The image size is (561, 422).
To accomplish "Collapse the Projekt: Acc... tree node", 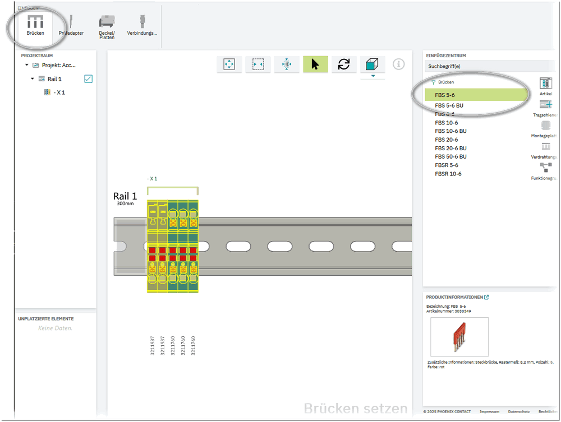I will tap(27, 65).
